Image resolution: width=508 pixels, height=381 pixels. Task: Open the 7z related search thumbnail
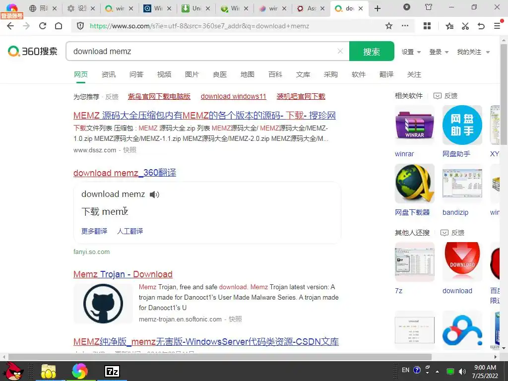(414, 262)
